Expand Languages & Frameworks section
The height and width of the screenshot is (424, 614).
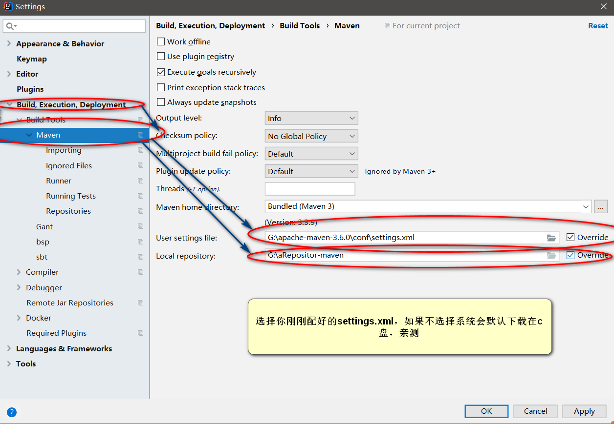click(9, 348)
